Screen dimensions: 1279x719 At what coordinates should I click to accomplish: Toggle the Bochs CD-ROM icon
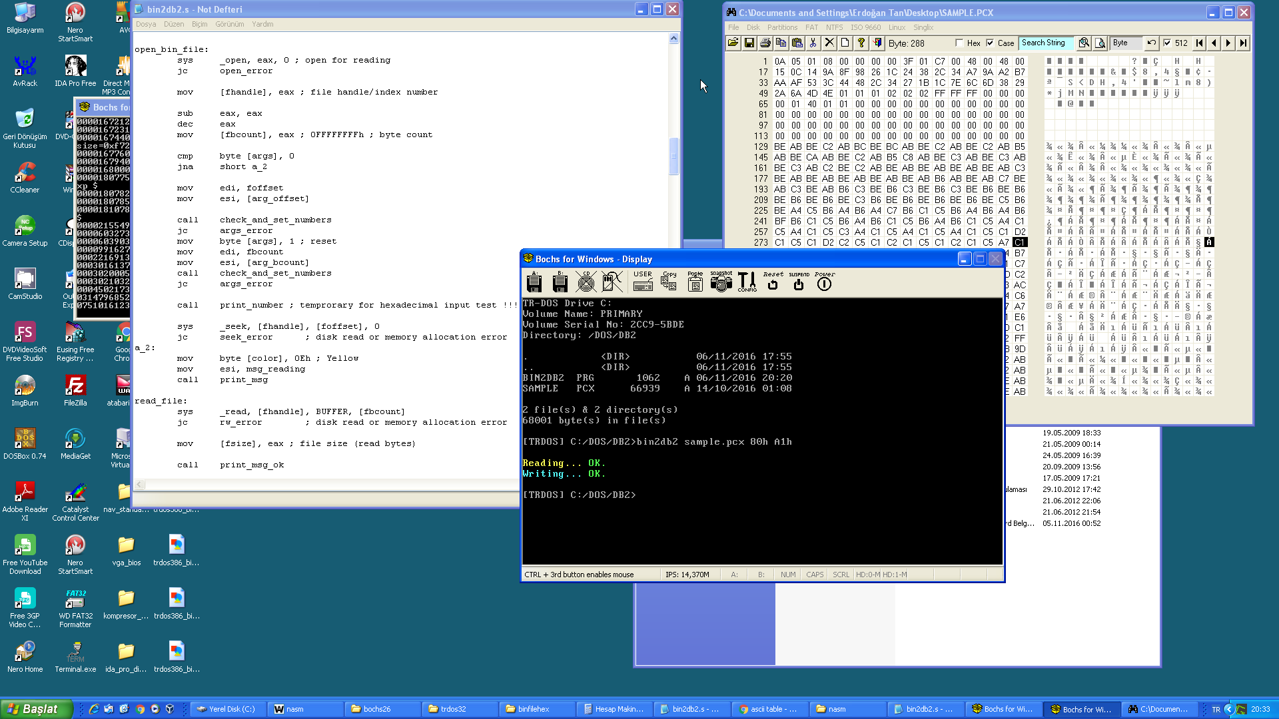coord(586,282)
